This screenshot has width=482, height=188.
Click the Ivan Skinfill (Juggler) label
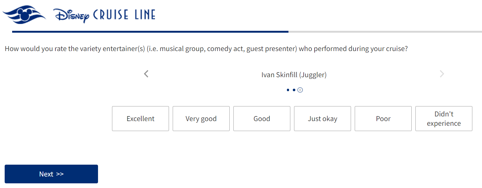point(294,75)
